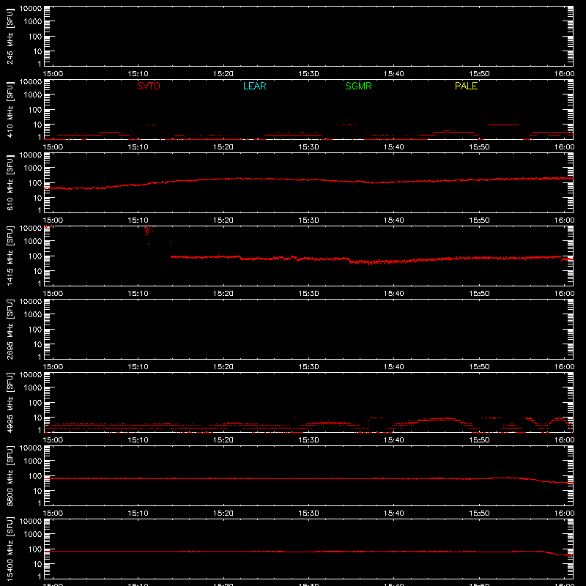Click the 4995 MHz [SFU] axis label

point(10,402)
